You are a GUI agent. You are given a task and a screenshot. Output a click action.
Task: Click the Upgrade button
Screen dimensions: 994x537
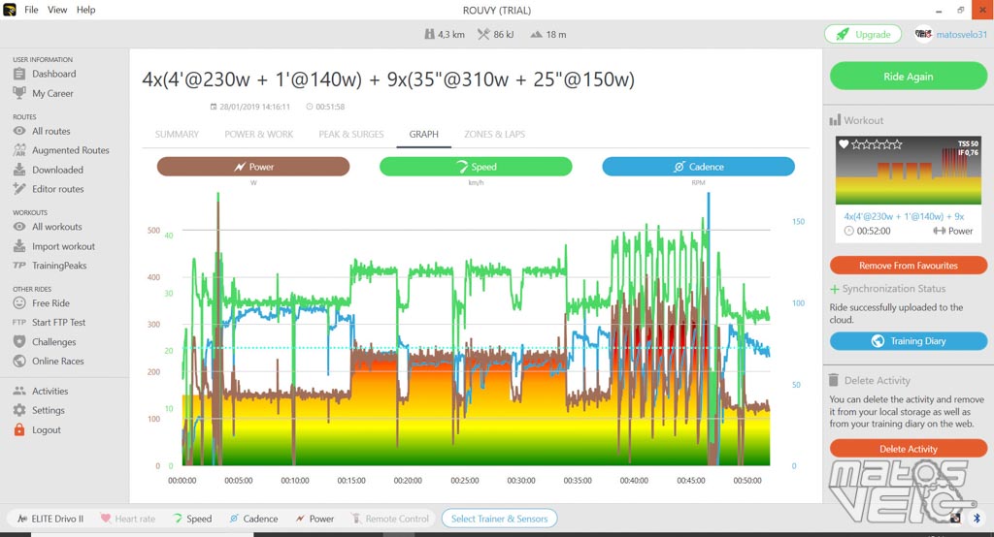[863, 34]
